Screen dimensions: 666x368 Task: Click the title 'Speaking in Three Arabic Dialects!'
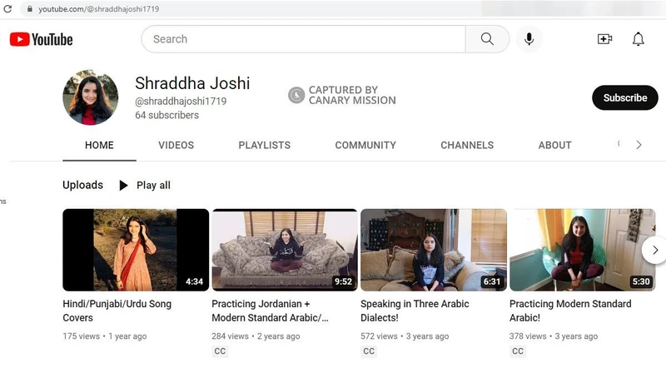tap(415, 311)
